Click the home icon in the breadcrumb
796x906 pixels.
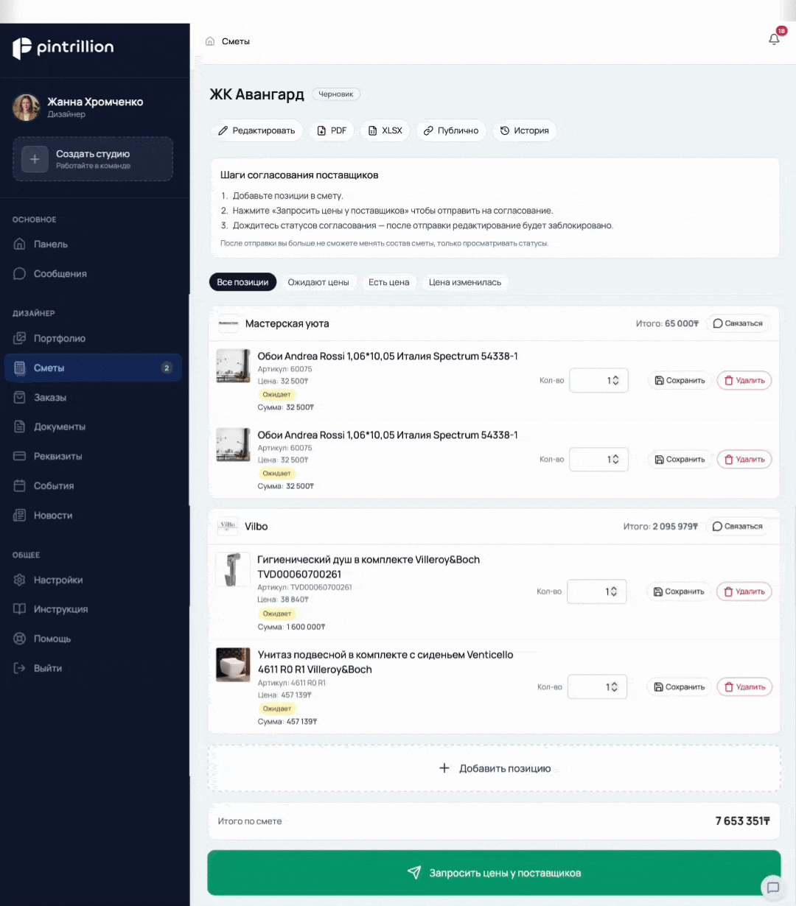(209, 41)
